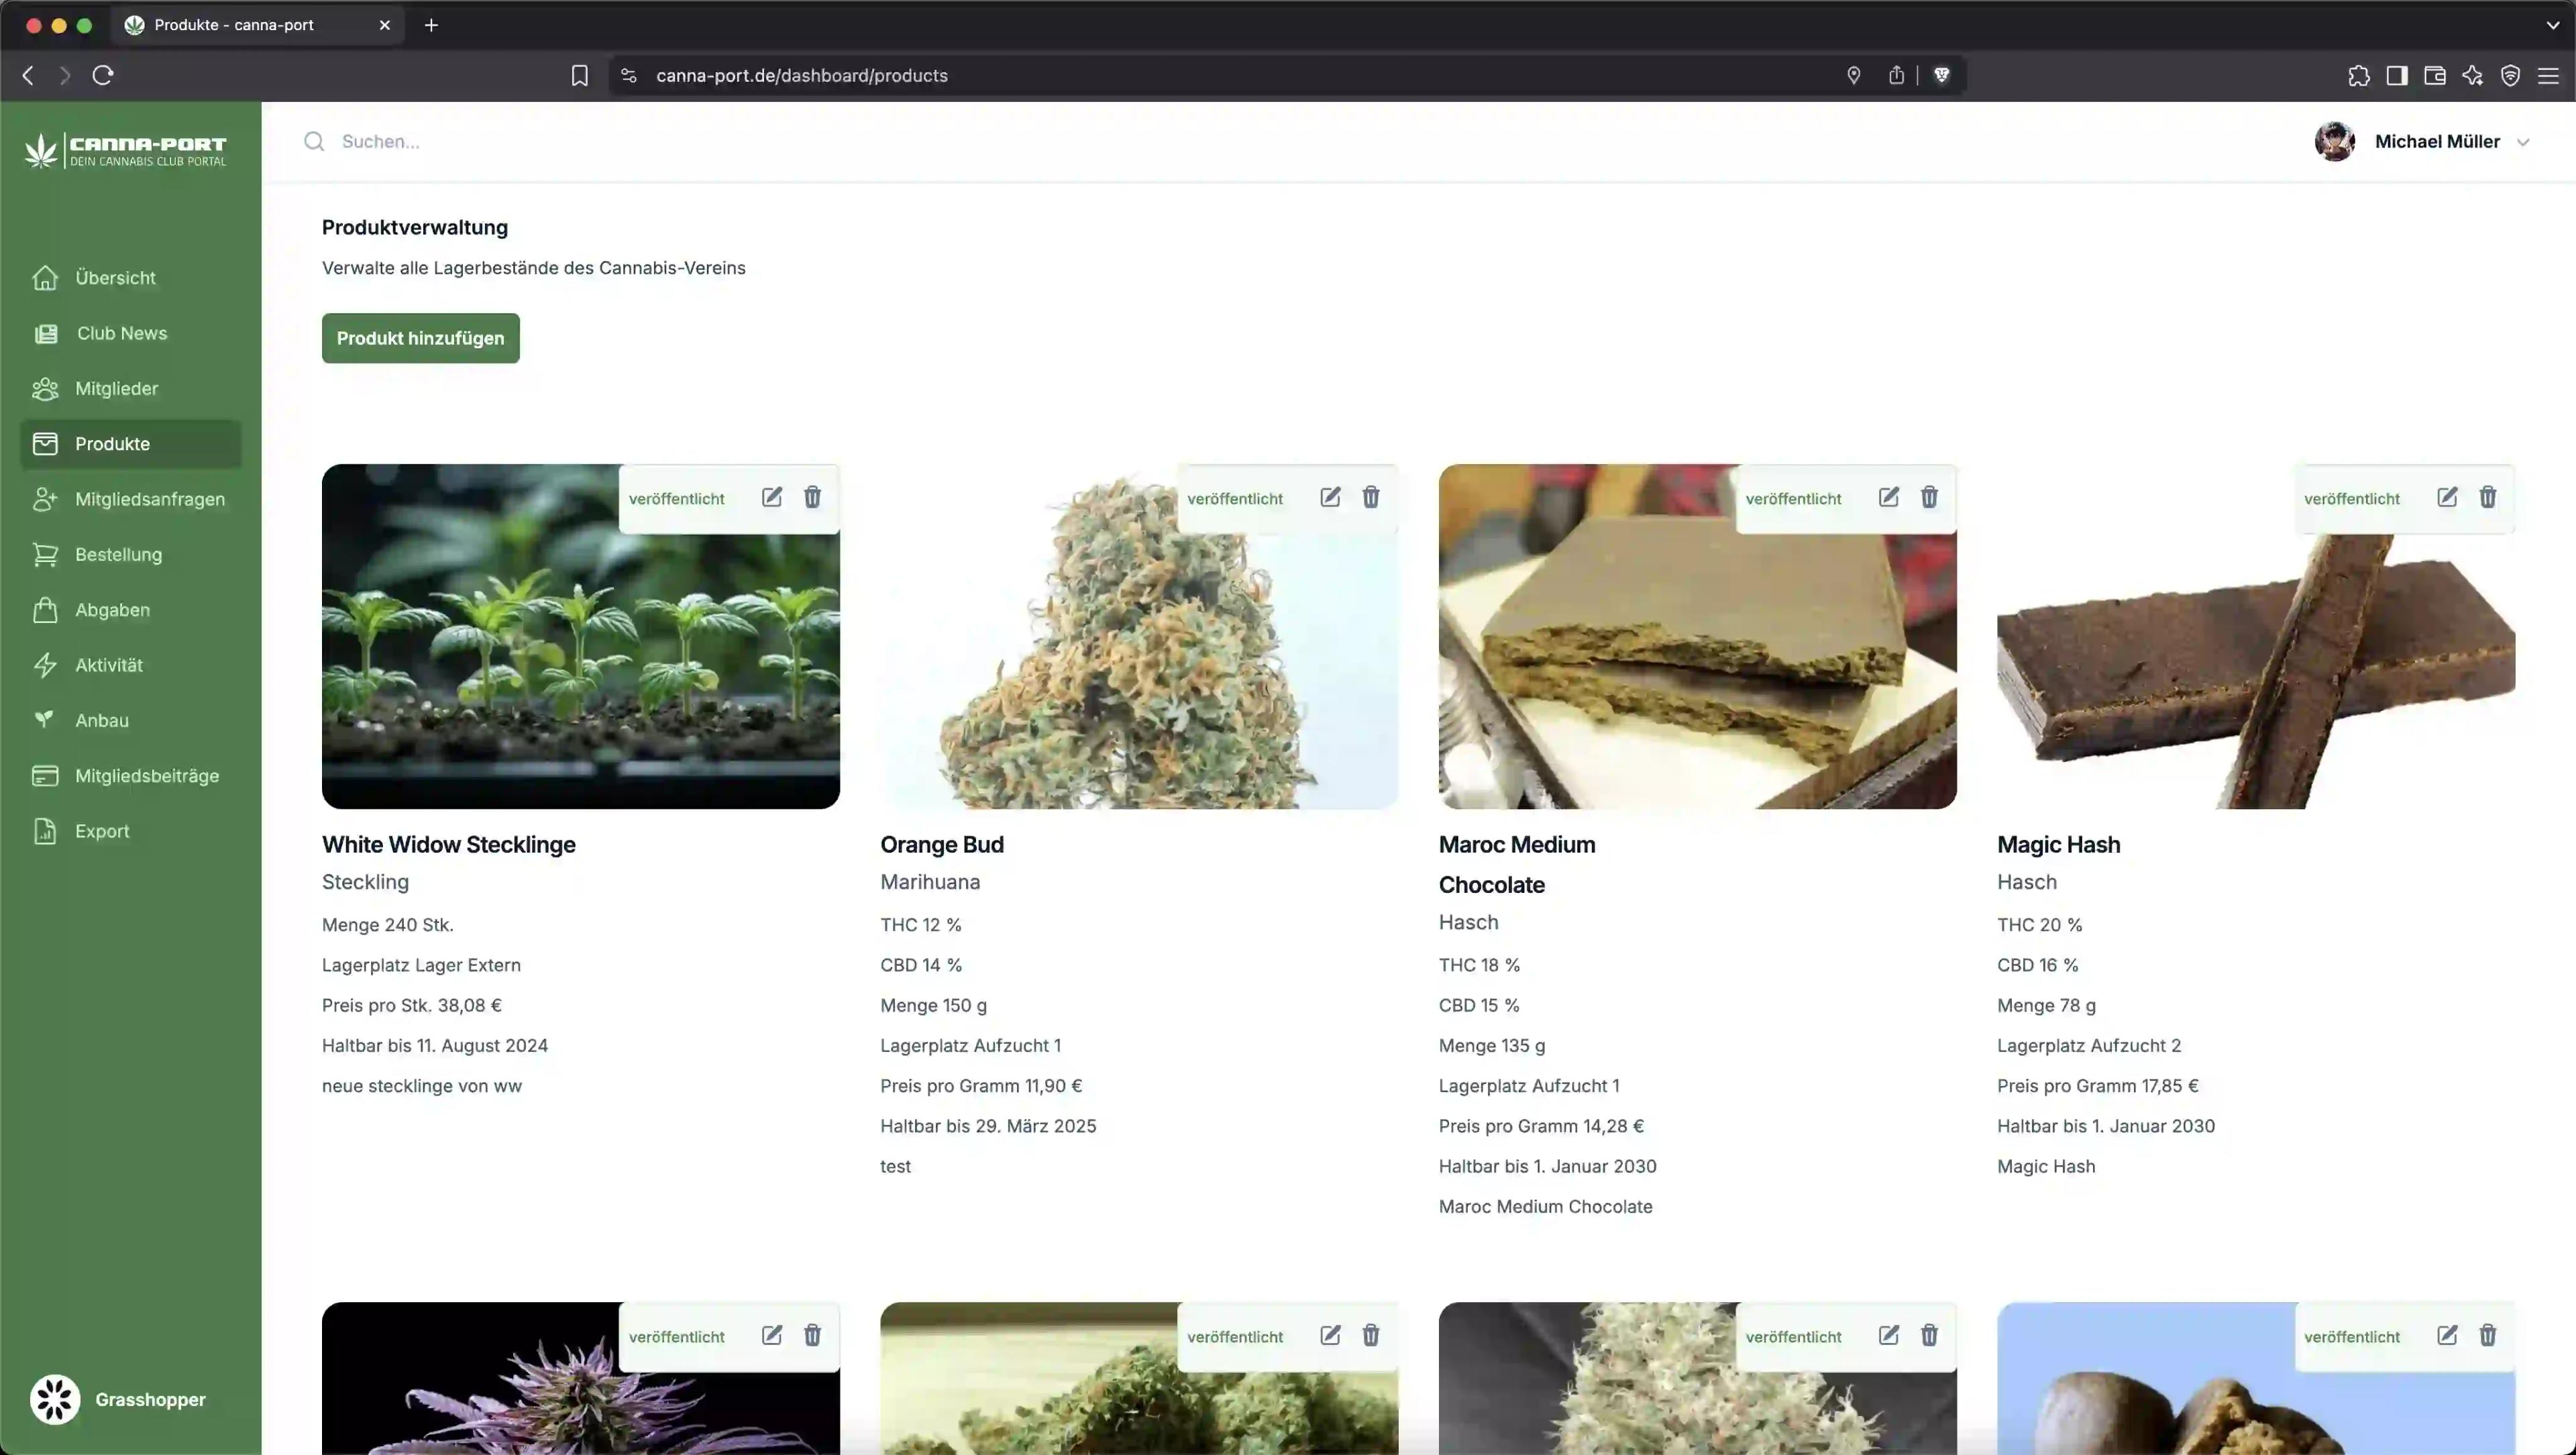Image resolution: width=2576 pixels, height=1455 pixels.
Task: Open Club News in the sidebar
Action: pos(130,333)
